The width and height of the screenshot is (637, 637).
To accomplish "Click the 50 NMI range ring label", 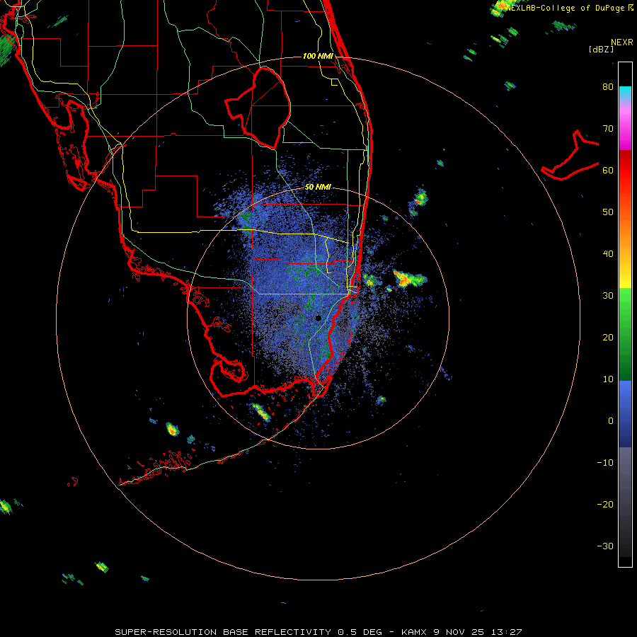I will pos(318,187).
